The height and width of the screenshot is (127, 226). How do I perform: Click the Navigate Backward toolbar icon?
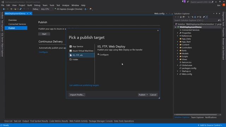coord(4,9)
